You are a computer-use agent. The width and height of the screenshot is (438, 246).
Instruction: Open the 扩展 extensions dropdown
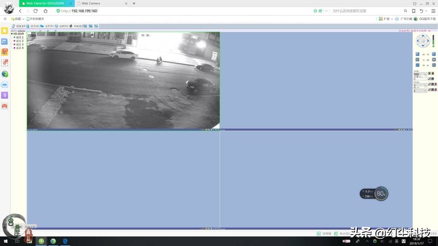pyautogui.click(x=386, y=19)
